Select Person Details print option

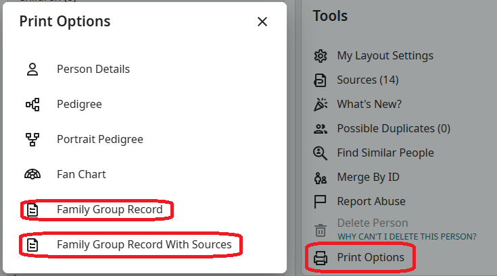click(93, 70)
